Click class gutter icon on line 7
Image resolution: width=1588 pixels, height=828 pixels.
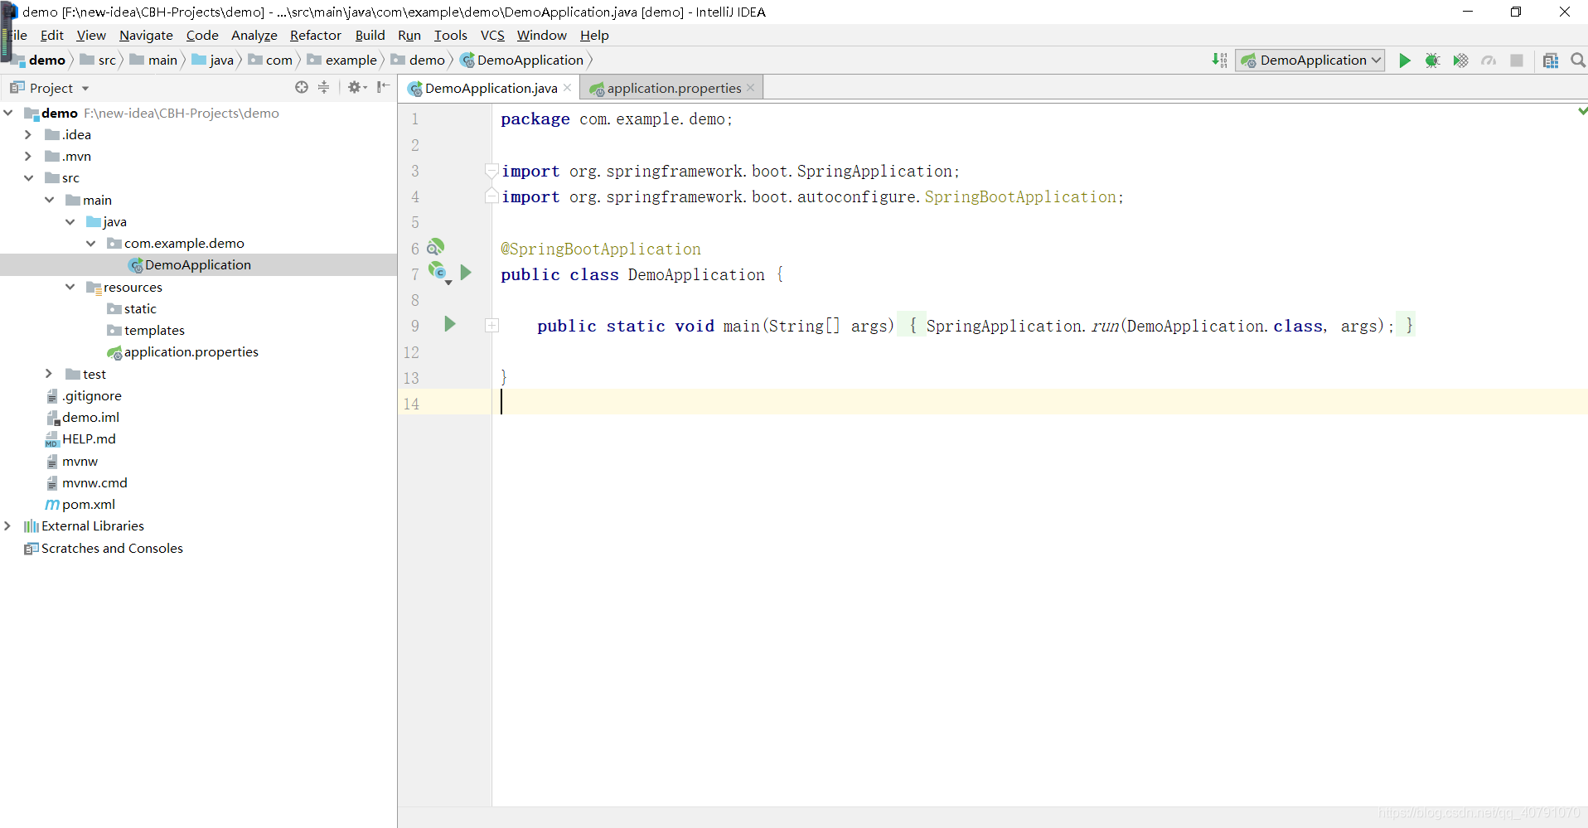point(438,272)
